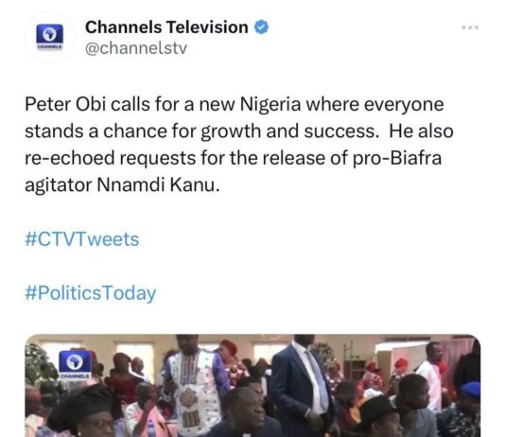Play the embedded video of the gathering
The height and width of the screenshot is (437, 505).
252,386
